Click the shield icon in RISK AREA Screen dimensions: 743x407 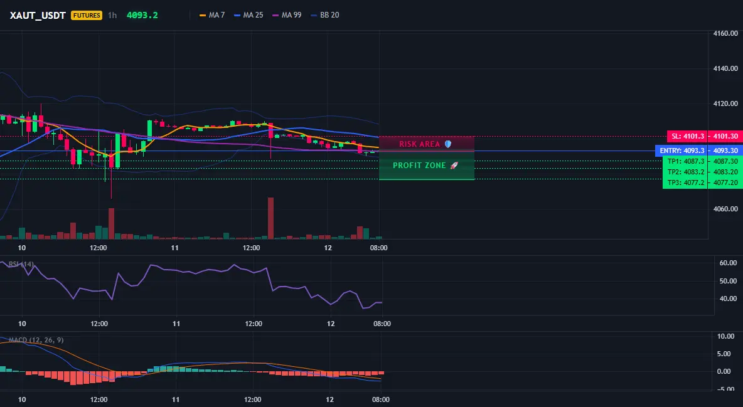click(x=448, y=144)
